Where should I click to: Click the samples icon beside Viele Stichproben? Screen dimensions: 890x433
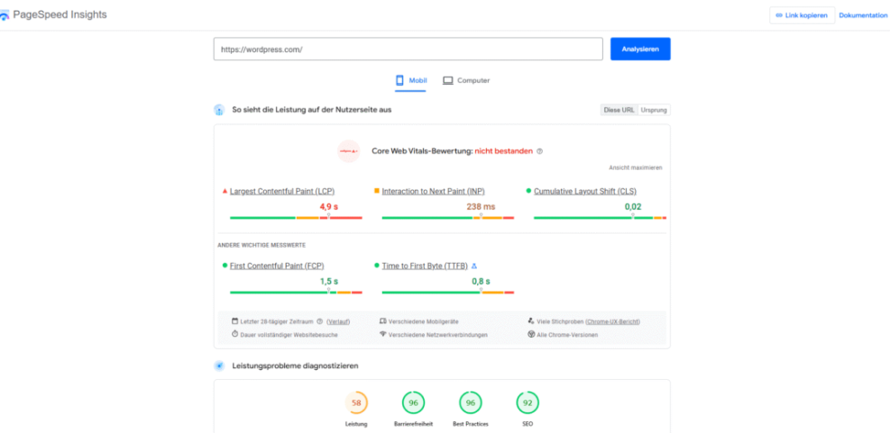tap(531, 320)
